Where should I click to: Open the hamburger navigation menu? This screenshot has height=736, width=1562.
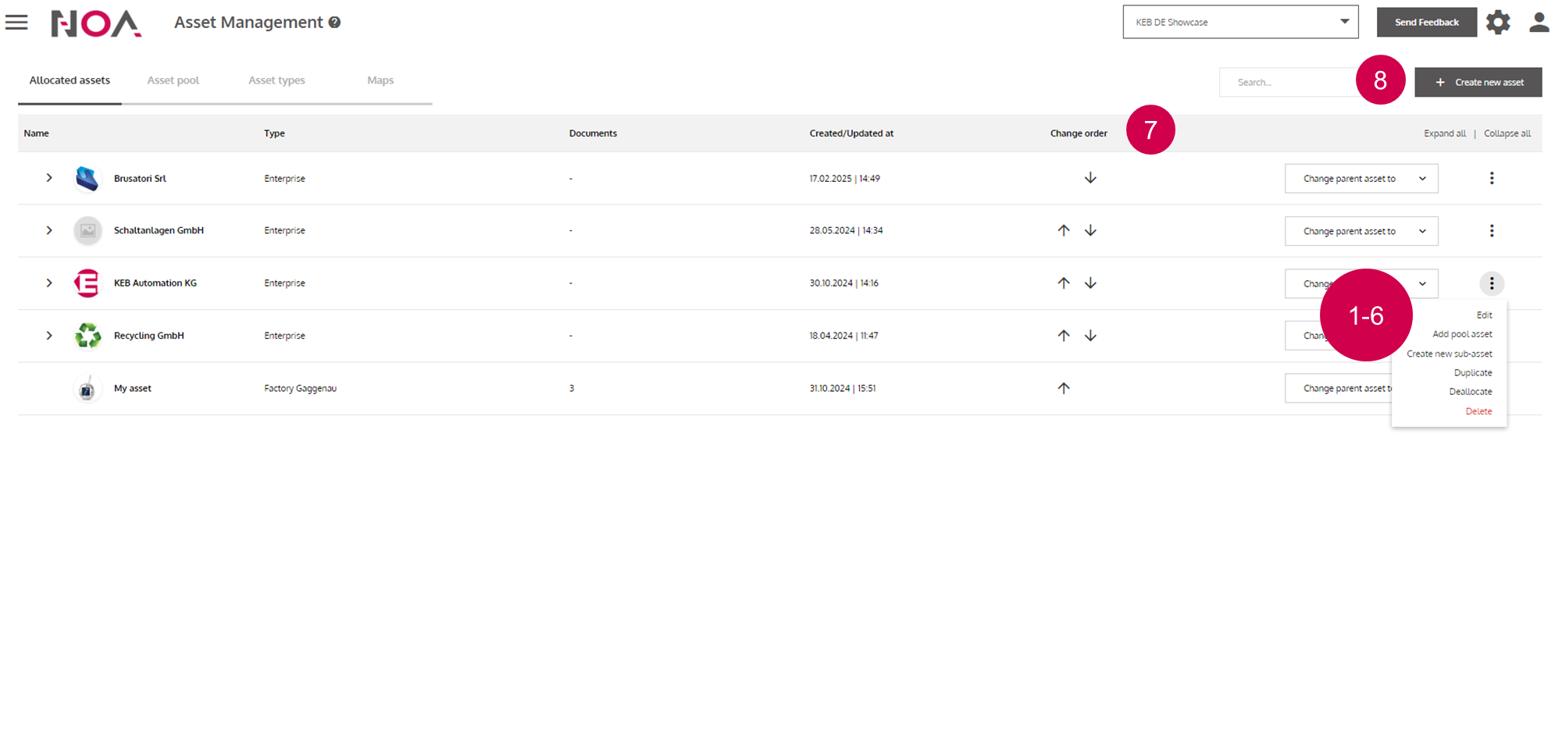click(16, 23)
